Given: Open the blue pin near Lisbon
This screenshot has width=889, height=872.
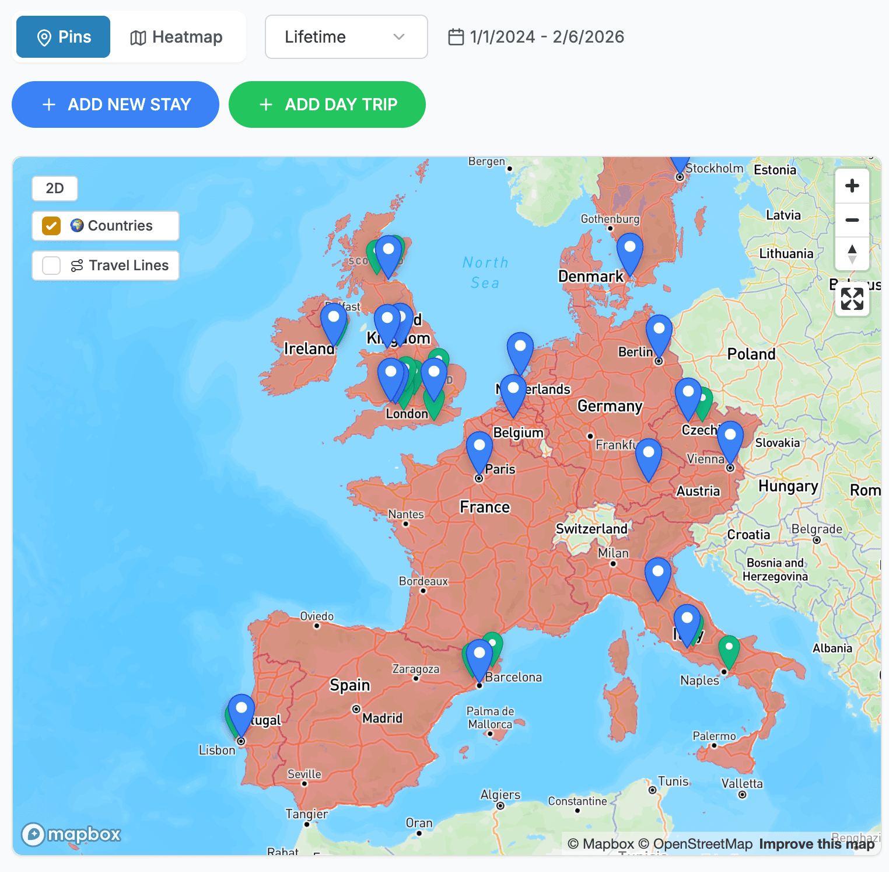Looking at the screenshot, I should pyautogui.click(x=242, y=713).
